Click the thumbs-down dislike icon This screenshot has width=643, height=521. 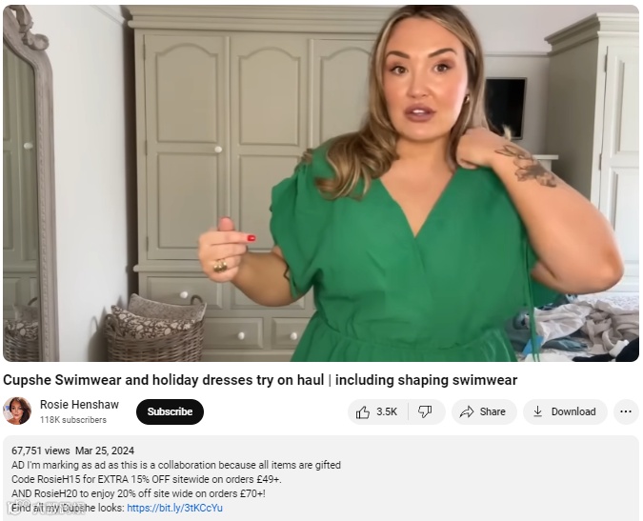[425, 411]
